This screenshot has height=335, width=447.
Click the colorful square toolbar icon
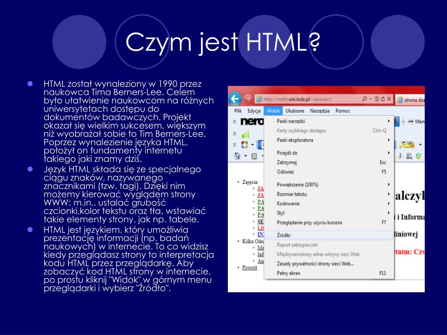[244, 145]
